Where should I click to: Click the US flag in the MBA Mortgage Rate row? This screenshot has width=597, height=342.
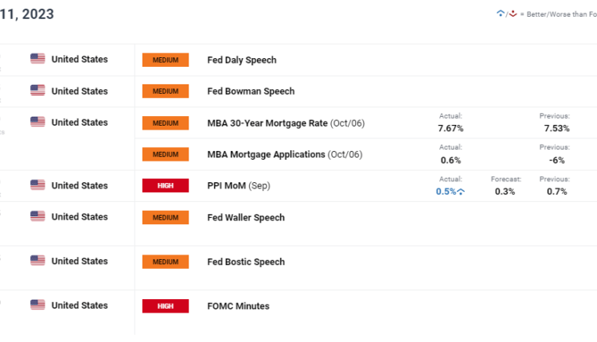click(37, 122)
